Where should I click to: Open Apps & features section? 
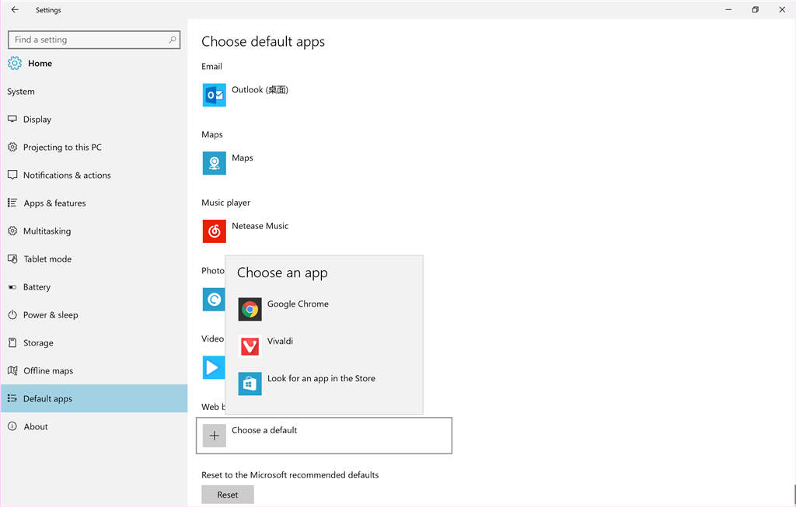click(x=94, y=203)
